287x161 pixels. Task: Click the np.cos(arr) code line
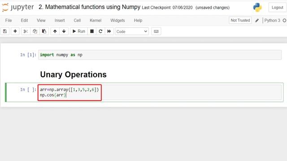[53, 95]
